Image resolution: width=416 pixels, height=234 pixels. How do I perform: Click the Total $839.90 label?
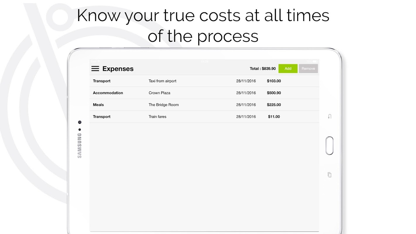[x=263, y=68]
